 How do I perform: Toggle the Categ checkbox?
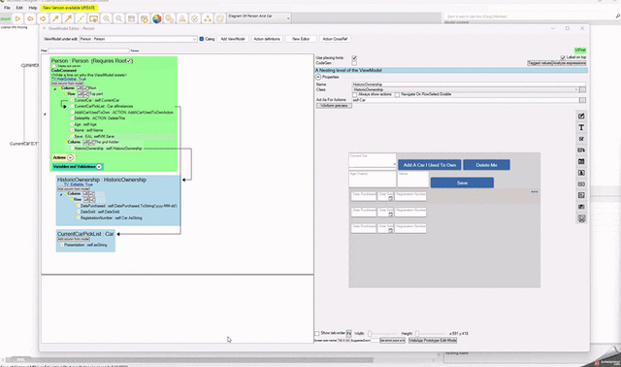pyautogui.click(x=202, y=39)
